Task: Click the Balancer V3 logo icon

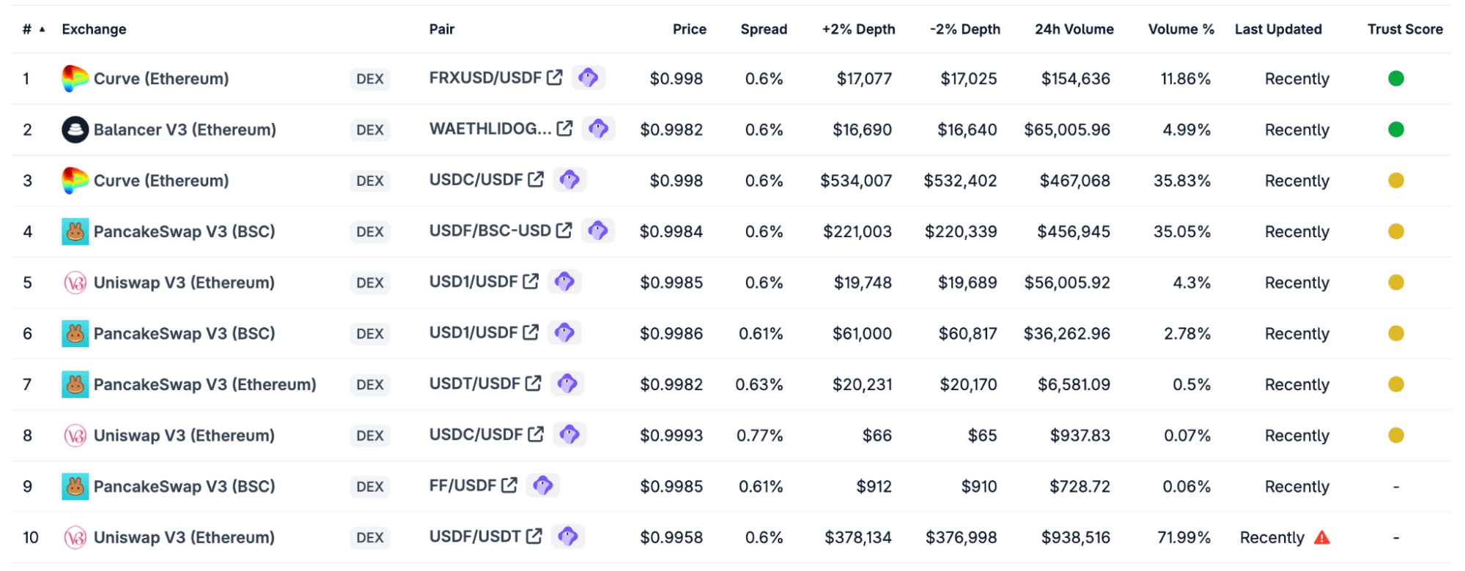Action: click(75, 130)
